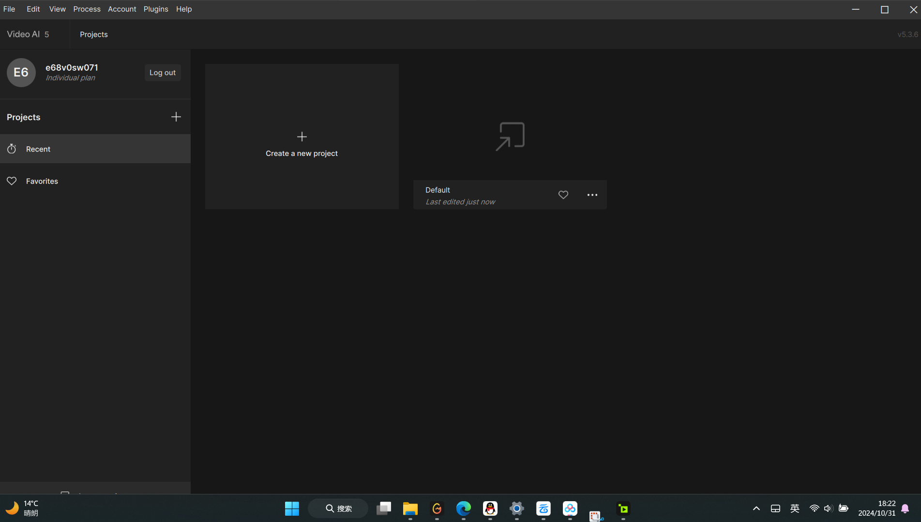Open the Default project's three-dot menu
Screen dimensions: 921x522
[x=592, y=195]
